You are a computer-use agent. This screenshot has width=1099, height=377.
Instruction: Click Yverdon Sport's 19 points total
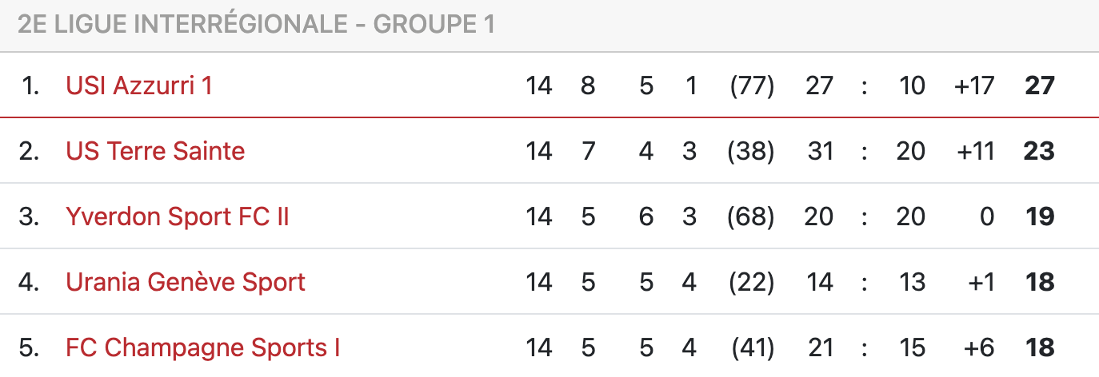pyautogui.click(x=1040, y=216)
